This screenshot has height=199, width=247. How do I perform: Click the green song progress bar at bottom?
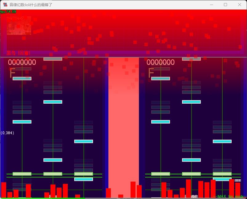pos(43,198)
